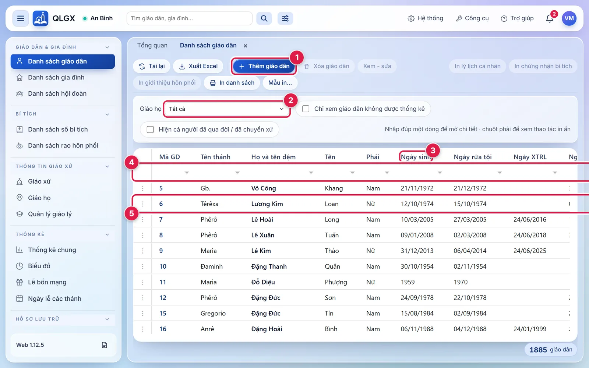Screen dimensions: 589x368
Task: Open the Trợ giúp menu
Action: (517, 18)
